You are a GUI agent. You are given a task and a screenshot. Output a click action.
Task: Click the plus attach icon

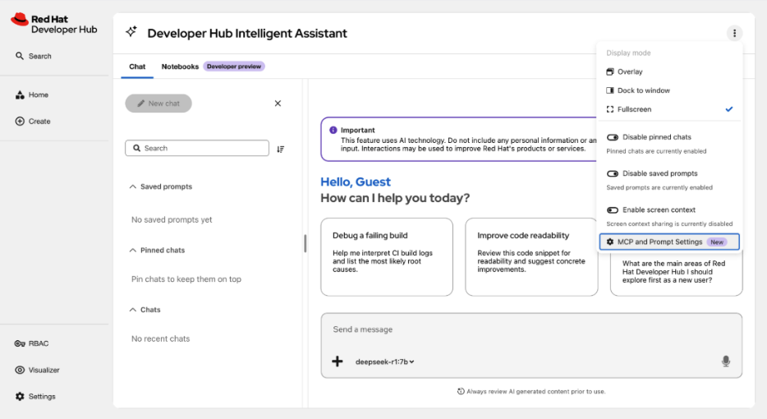pyautogui.click(x=338, y=361)
